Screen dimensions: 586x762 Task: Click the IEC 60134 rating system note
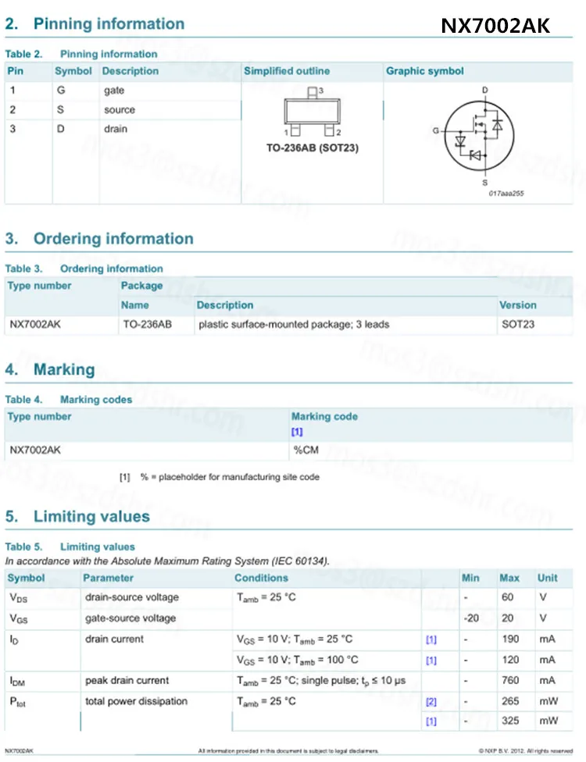(x=166, y=561)
